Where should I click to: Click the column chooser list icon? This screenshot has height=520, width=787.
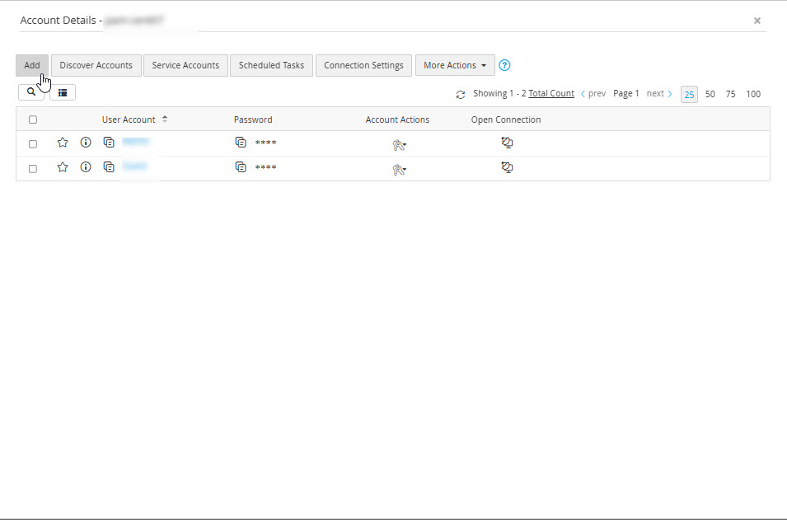point(63,92)
